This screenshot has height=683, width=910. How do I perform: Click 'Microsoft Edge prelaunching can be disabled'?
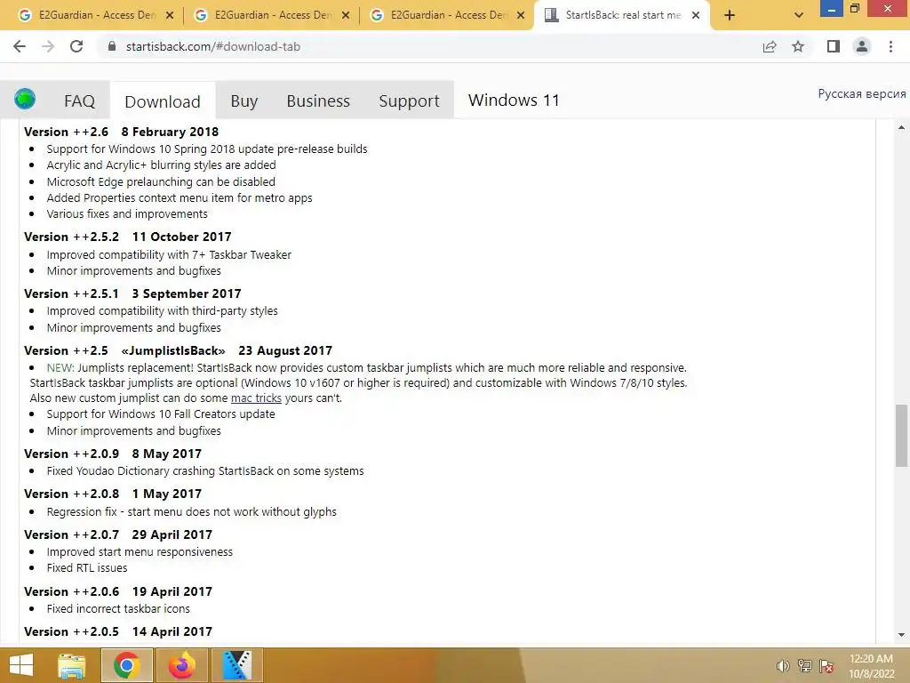click(x=161, y=181)
